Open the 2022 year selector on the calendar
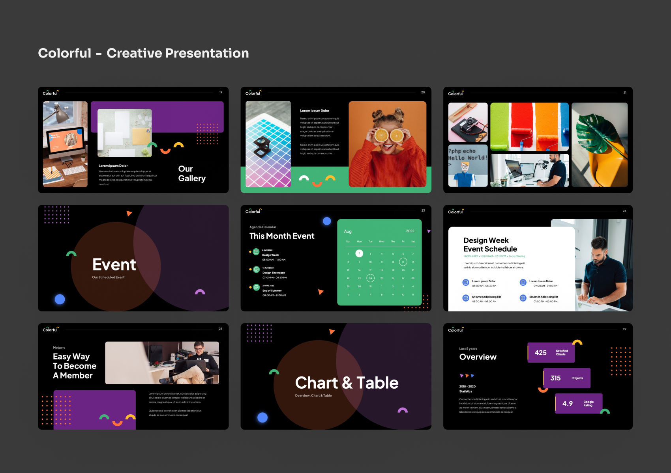 coord(410,231)
